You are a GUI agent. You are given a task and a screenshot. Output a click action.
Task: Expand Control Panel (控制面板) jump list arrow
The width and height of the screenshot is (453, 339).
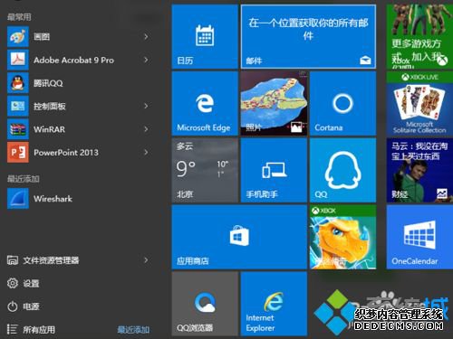[146, 106]
